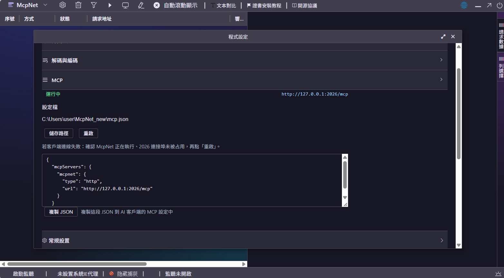Close the 程式設定 dialog
Image resolution: width=504 pixels, height=278 pixels.
(453, 37)
